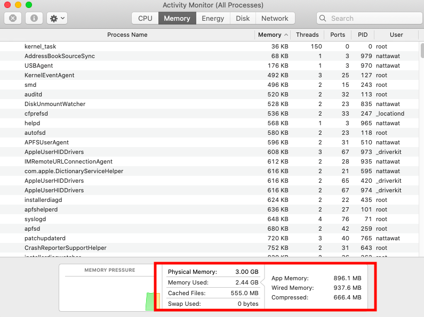Sort by the Process Name column header
The width and height of the screenshot is (424, 317).
click(x=127, y=35)
